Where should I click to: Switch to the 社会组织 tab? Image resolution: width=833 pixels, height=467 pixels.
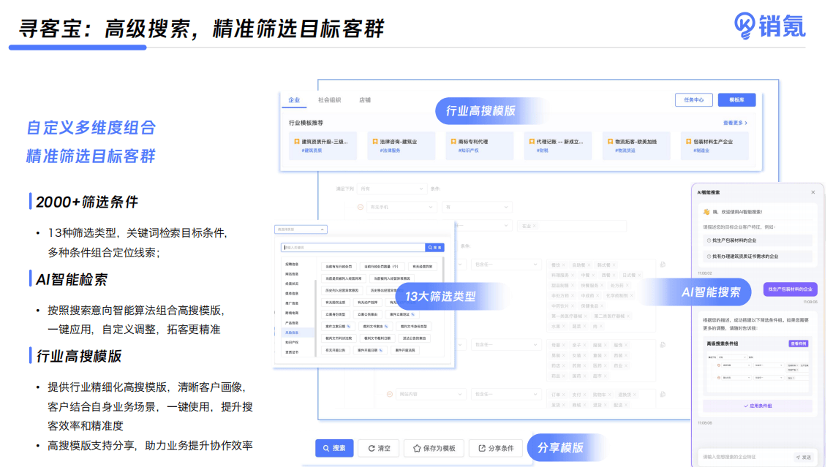click(x=329, y=100)
